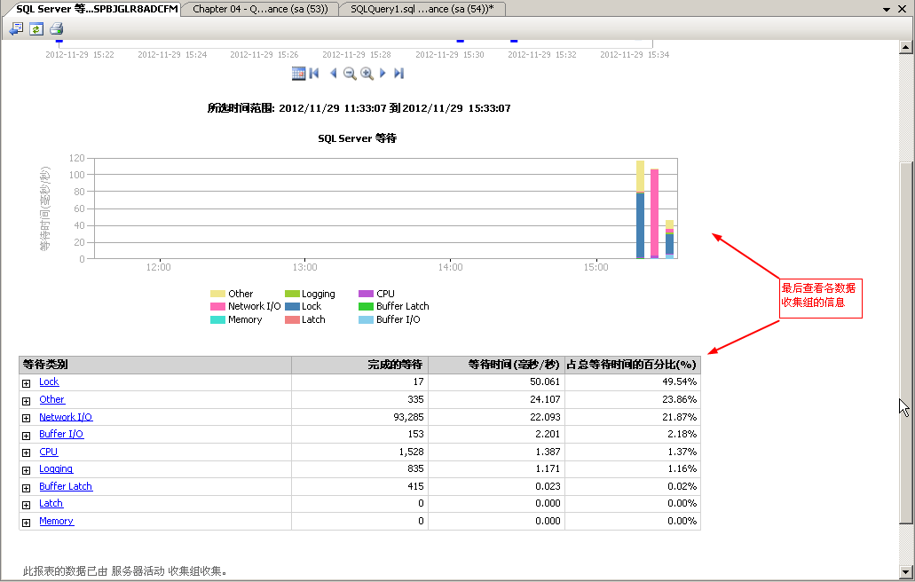Screen dimensions: 915x582
Task: Switch to SQLQuery1.sql tab
Action: point(422,9)
